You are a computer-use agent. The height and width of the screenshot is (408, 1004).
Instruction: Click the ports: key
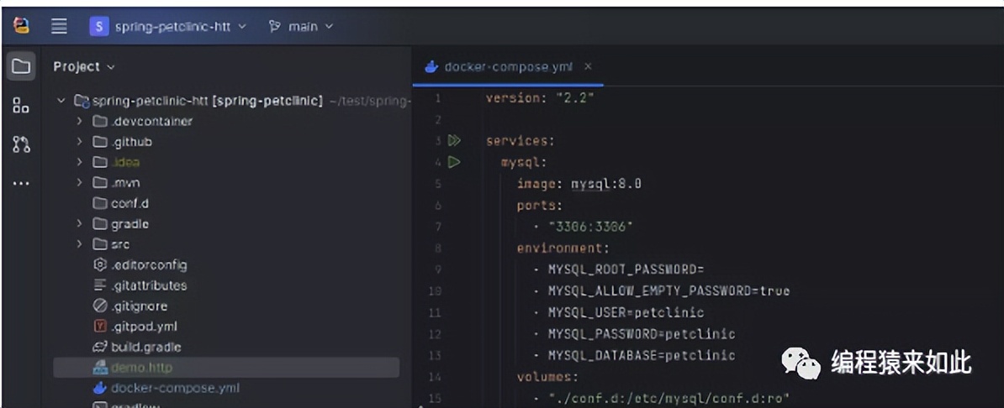click(x=540, y=206)
